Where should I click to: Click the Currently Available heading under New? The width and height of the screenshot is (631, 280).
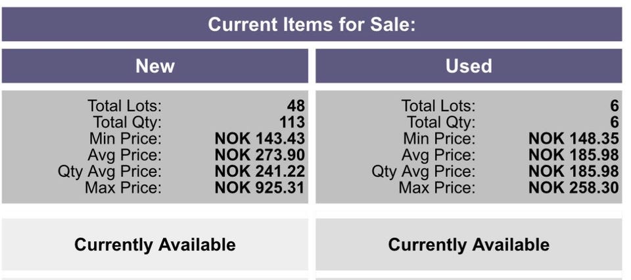point(155,245)
